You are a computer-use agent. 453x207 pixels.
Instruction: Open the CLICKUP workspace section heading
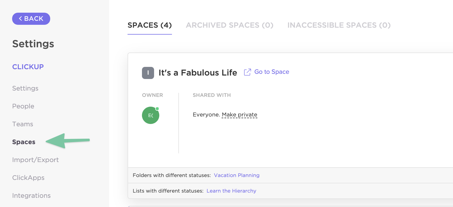click(x=28, y=67)
